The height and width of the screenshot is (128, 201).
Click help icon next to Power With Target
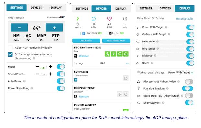tap(166, 27)
